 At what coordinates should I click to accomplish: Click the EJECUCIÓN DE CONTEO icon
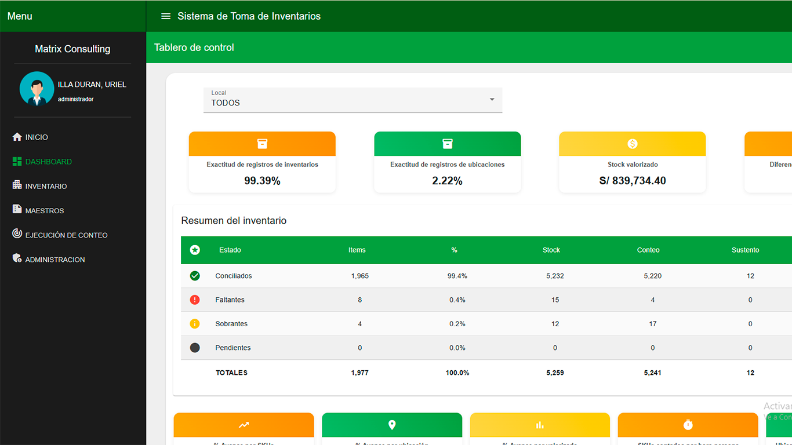point(17,234)
